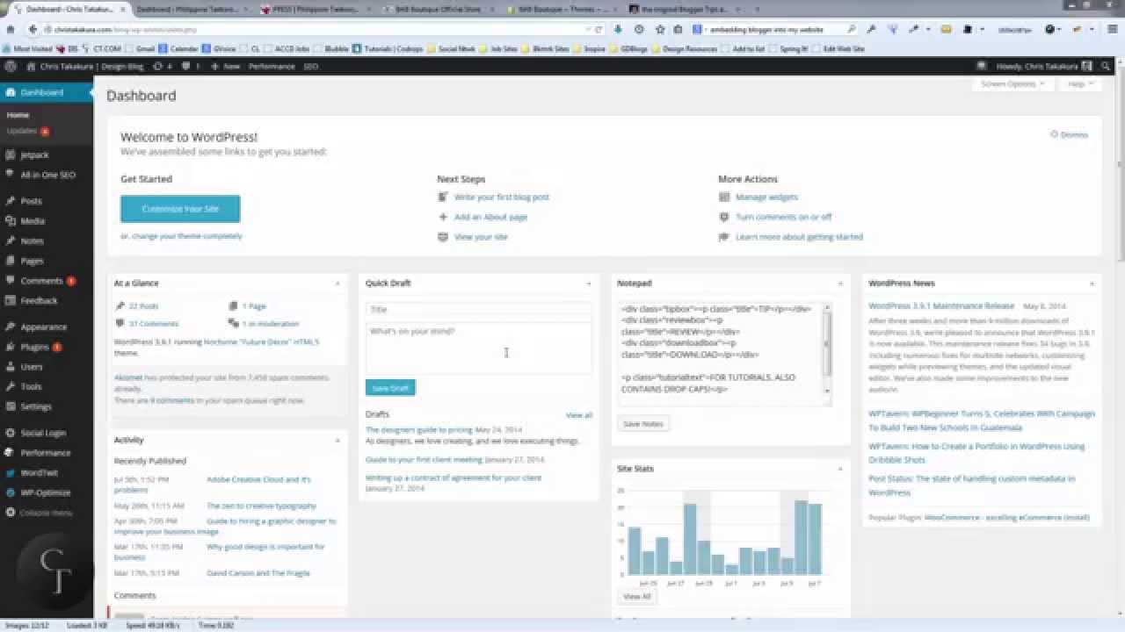Expand the Screen Options dropdown
Image resolution: width=1125 pixels, height=632 pixels.
pyautogui.click(x=1012, y=84)
